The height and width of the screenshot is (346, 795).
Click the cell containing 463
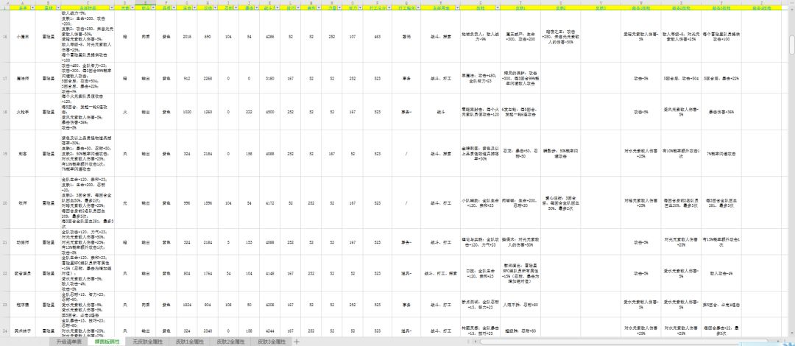[377, 37]
